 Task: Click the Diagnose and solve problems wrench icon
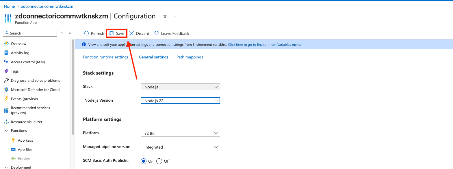coord(6,81)
